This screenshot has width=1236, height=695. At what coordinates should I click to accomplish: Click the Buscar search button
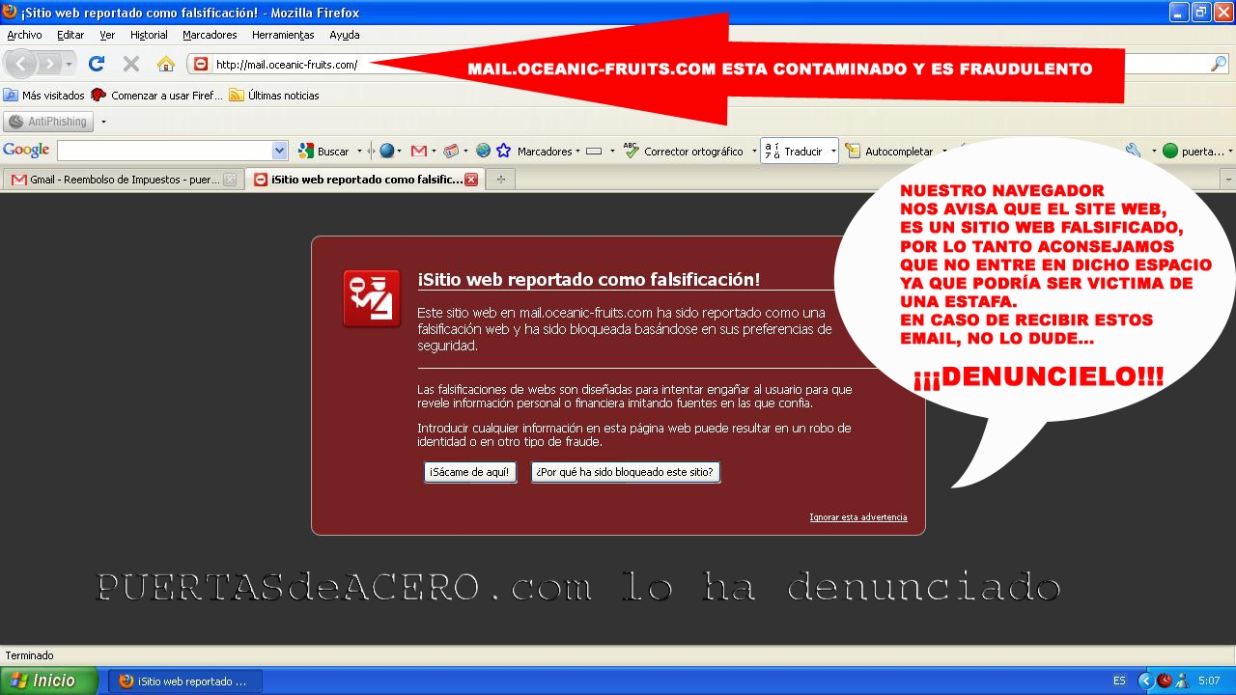pos(324,151)
